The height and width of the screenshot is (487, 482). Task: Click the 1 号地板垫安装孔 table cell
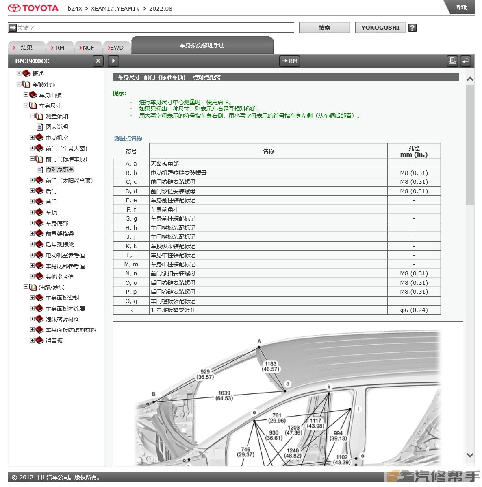tap(268, 310)
